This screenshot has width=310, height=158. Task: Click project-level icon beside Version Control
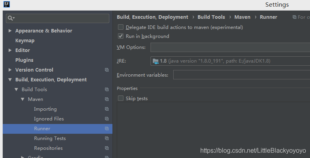pyautogui.click(x=107, y=70)
